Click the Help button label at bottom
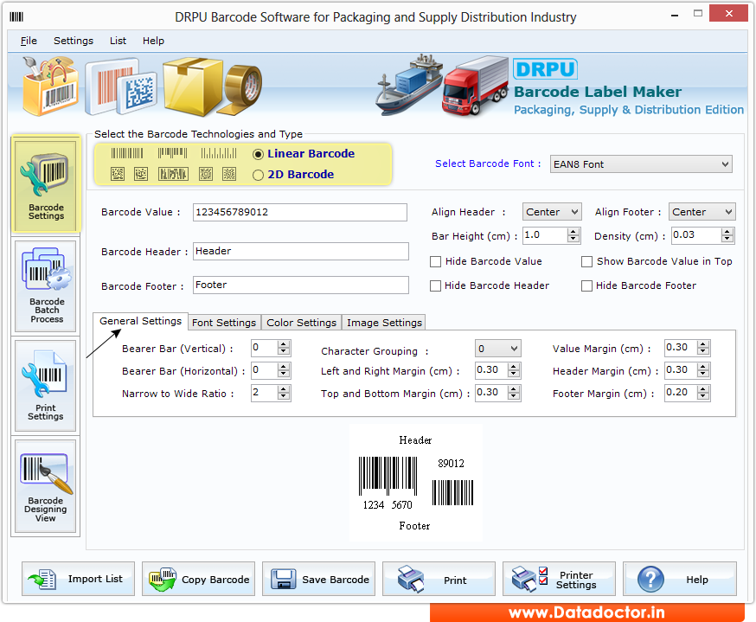This screenshot has height=622, width=756. [x=697, y=580]
